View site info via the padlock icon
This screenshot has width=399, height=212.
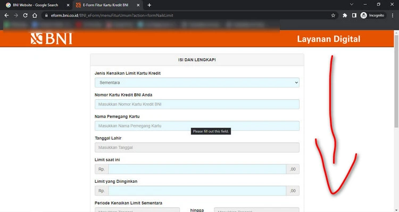(46, 15)
